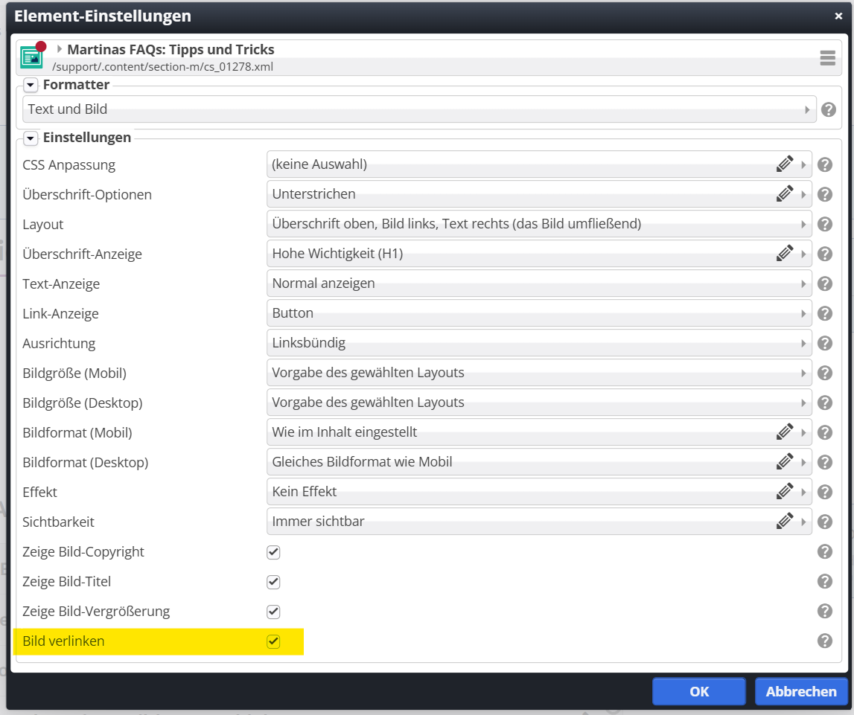Open the Effekt dropdown 'Kein Effekt'

(x=539, y=491)
